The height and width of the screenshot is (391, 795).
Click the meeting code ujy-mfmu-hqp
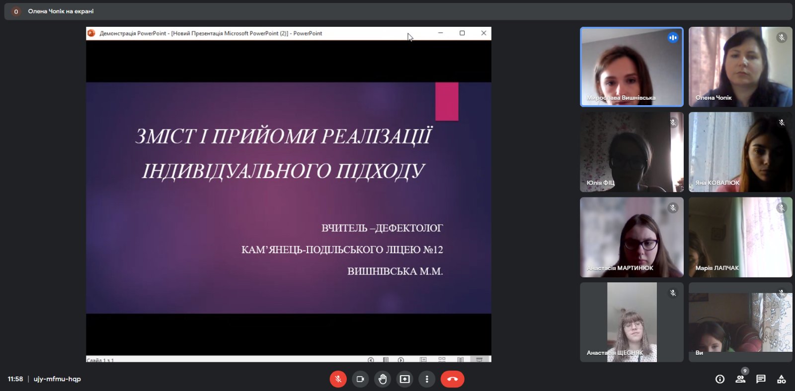(57, 379)
